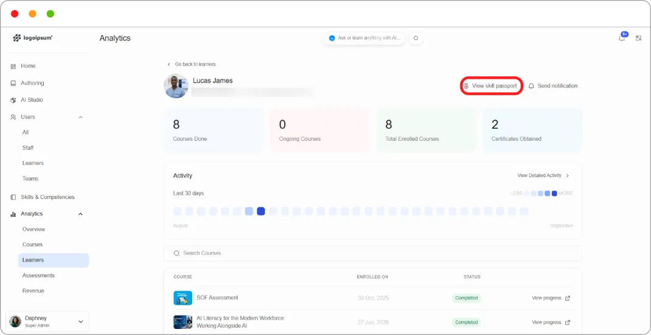Click the Total Enrolled Courses card

[x=427, y=130]
